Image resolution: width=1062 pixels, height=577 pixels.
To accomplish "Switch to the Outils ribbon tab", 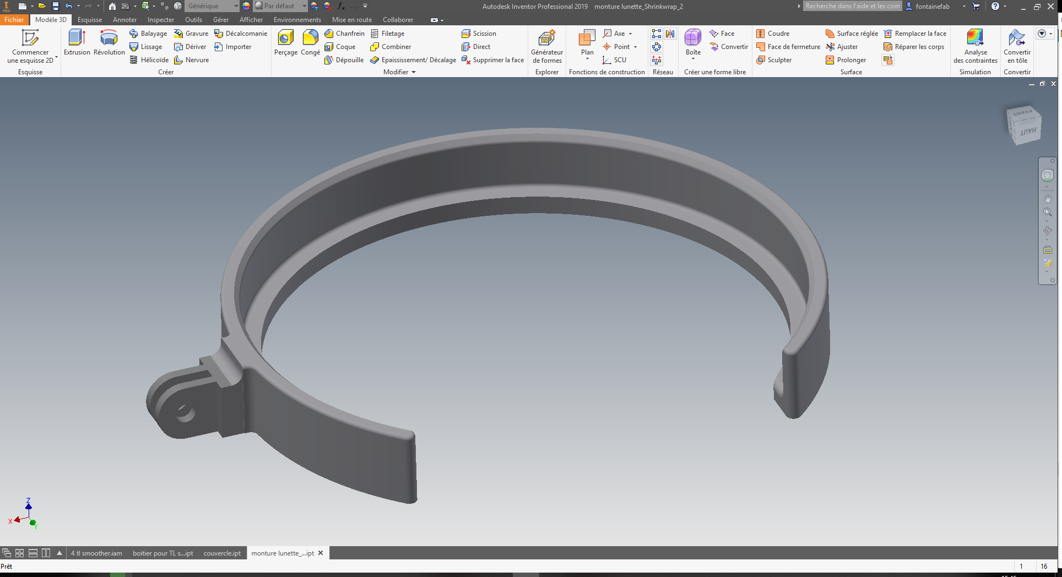I will 193,19.
